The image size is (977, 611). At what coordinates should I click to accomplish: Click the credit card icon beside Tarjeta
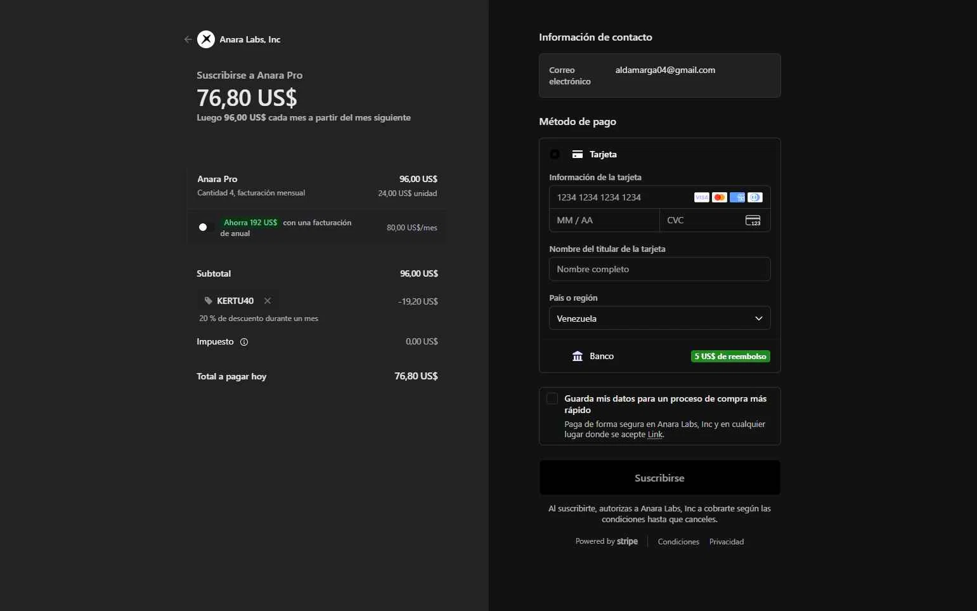(x=578, y=154)
